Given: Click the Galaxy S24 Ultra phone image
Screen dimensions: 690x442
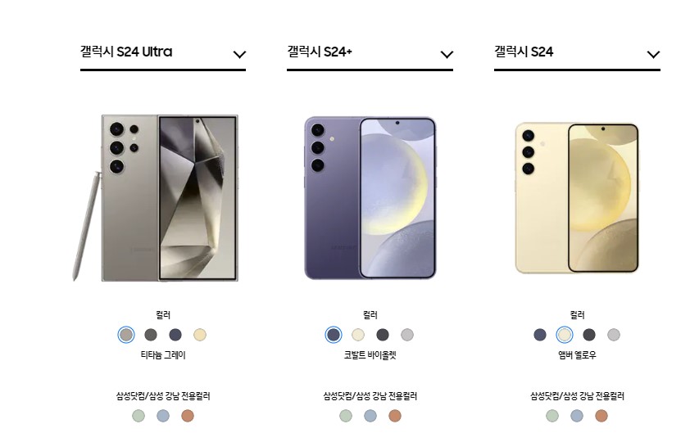Looking at the screenshot, I should [x=156, y=198].
